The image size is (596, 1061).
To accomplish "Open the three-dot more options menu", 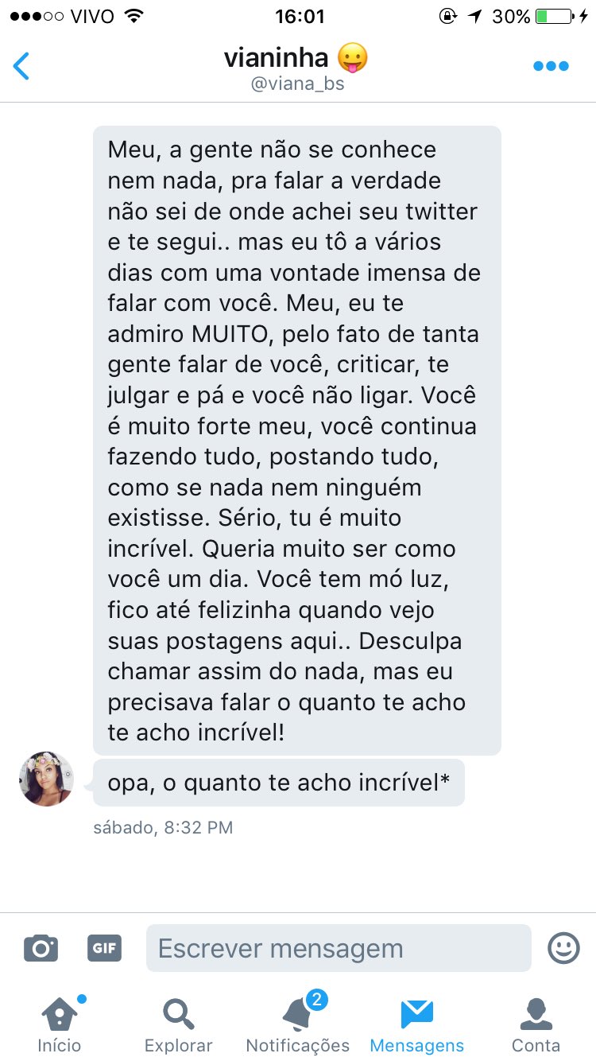I will point(551,66).
